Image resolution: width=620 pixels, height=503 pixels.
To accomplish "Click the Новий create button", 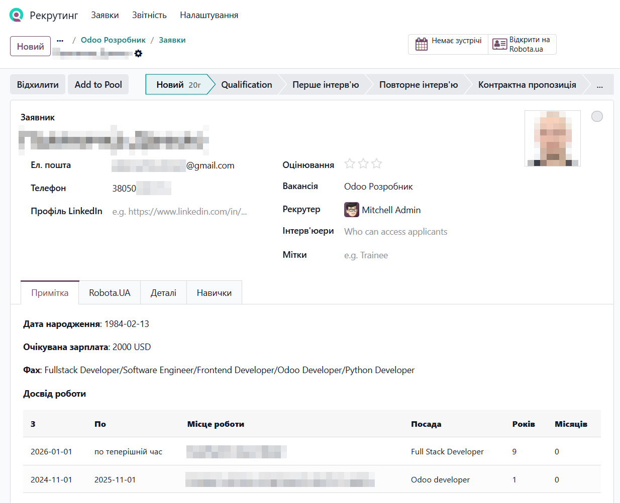I will [31, 46].
